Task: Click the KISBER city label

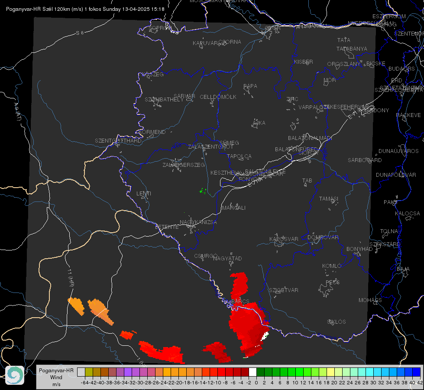Action: click(304, 62)
